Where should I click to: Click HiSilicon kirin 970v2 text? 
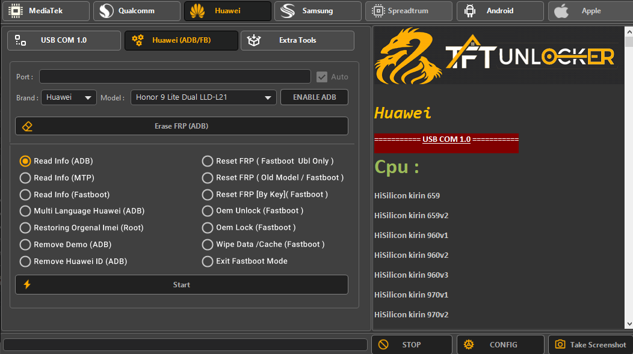click(x=412, y=314)
